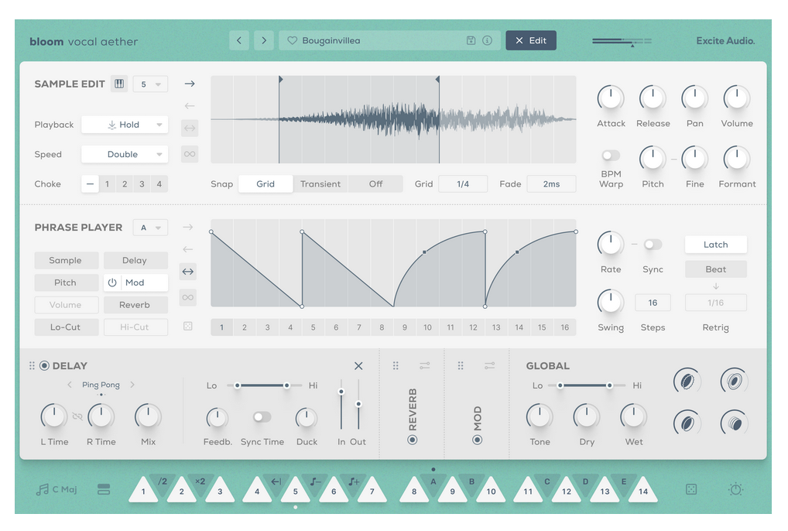Favorite the Bougainvillea preset with the heart icon
788x531 pixels.
(x=292, y=41)
